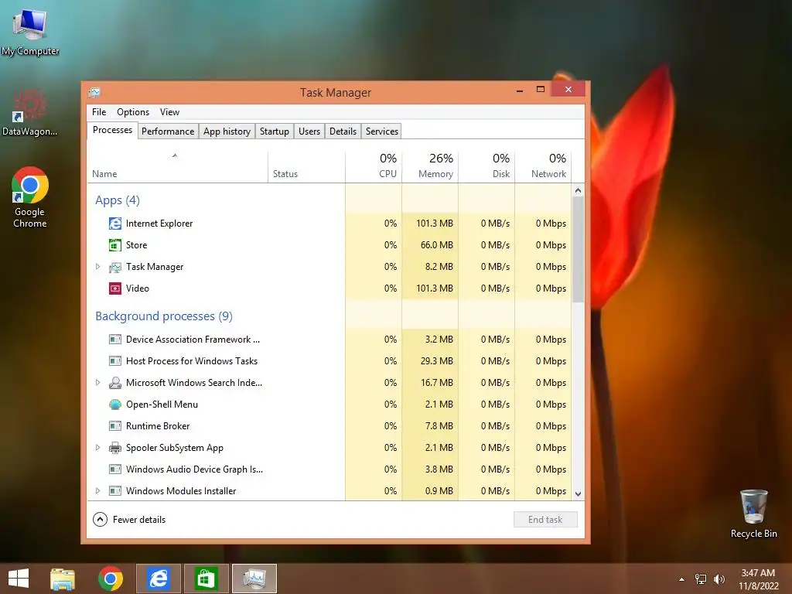
Task: Switch to the Users tab
Action: 309,131
